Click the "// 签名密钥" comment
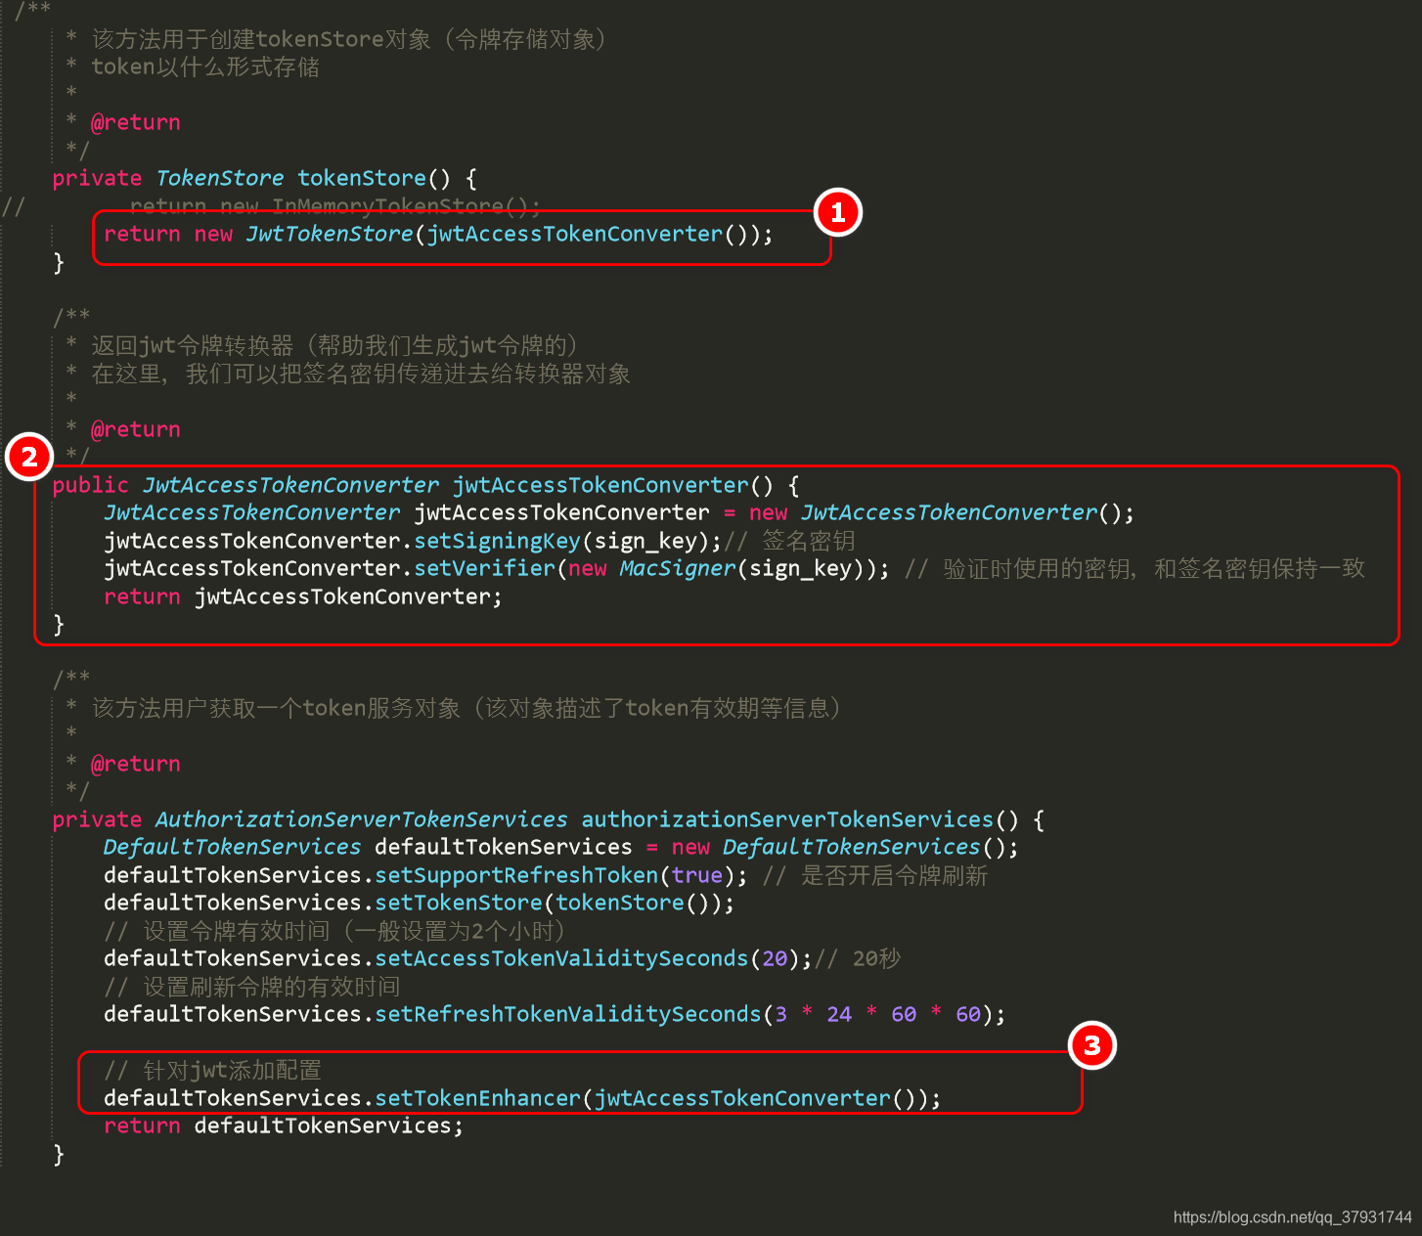The image size is (1422, 1236). tap(790, 541)
